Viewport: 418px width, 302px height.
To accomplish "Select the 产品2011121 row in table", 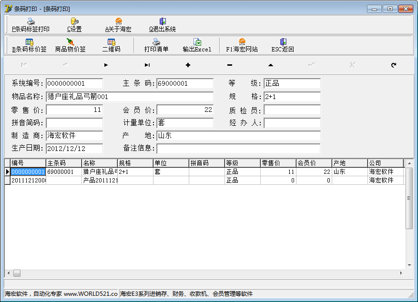I will click(x=100, y=181).
